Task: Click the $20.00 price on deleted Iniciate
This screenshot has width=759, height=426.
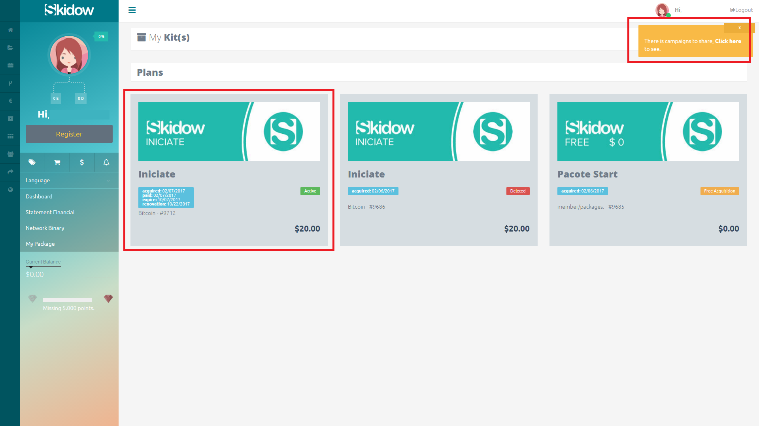Action: pos(517,229)
